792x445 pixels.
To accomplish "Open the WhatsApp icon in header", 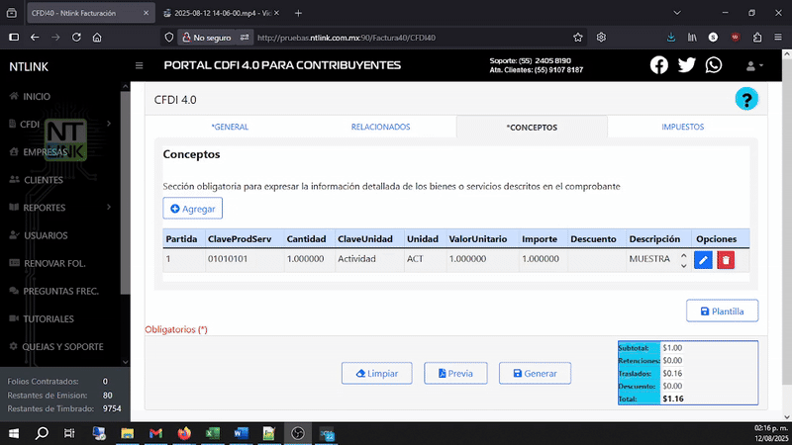I will pyautogui.click(x=713, y=65).
